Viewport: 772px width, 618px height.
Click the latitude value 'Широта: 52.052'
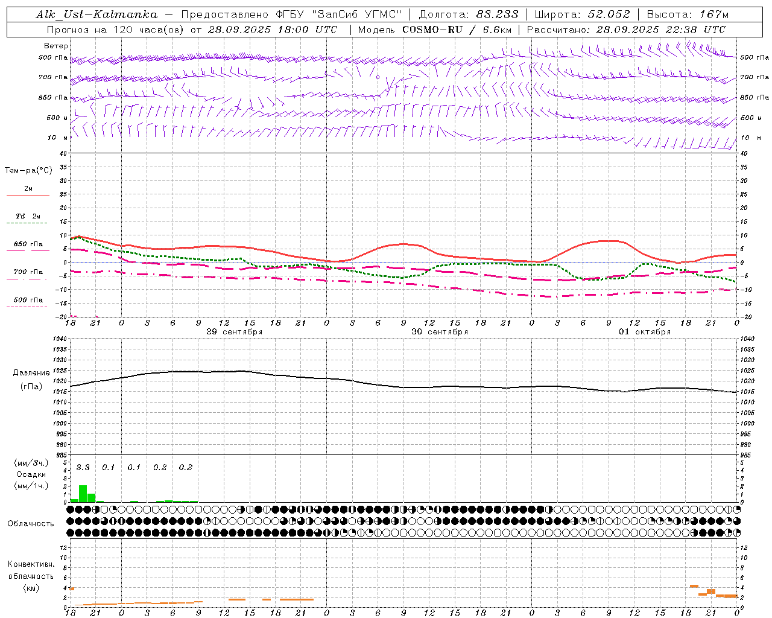[582, 14]
